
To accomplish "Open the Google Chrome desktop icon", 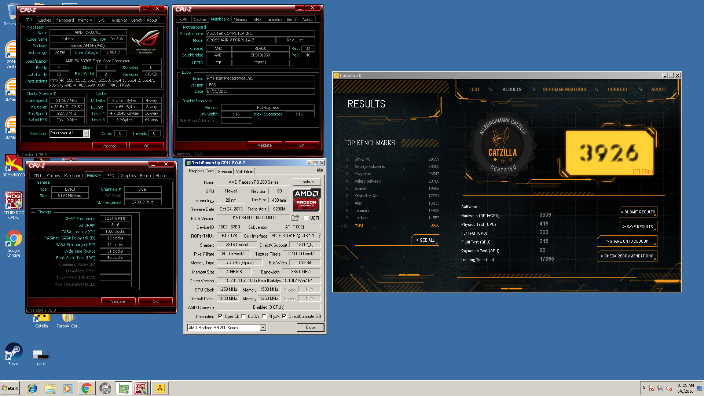I will (14, 243).
